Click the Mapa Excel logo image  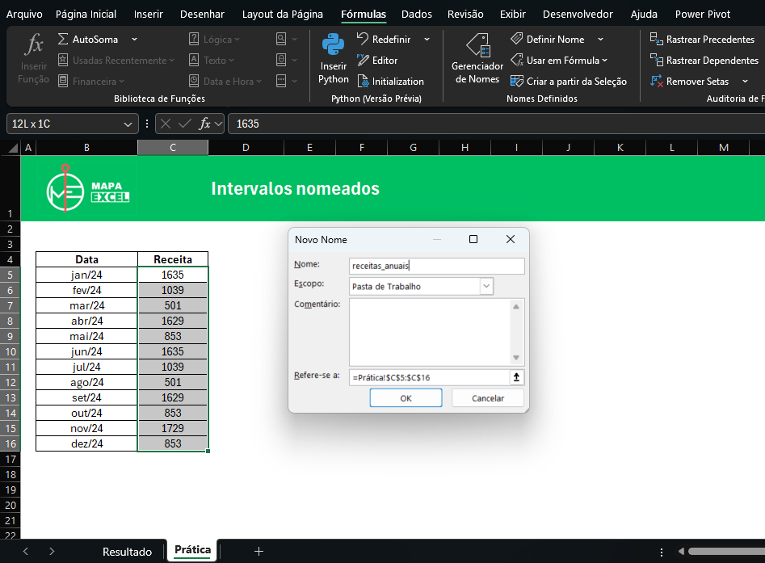[x=87, y=189]
